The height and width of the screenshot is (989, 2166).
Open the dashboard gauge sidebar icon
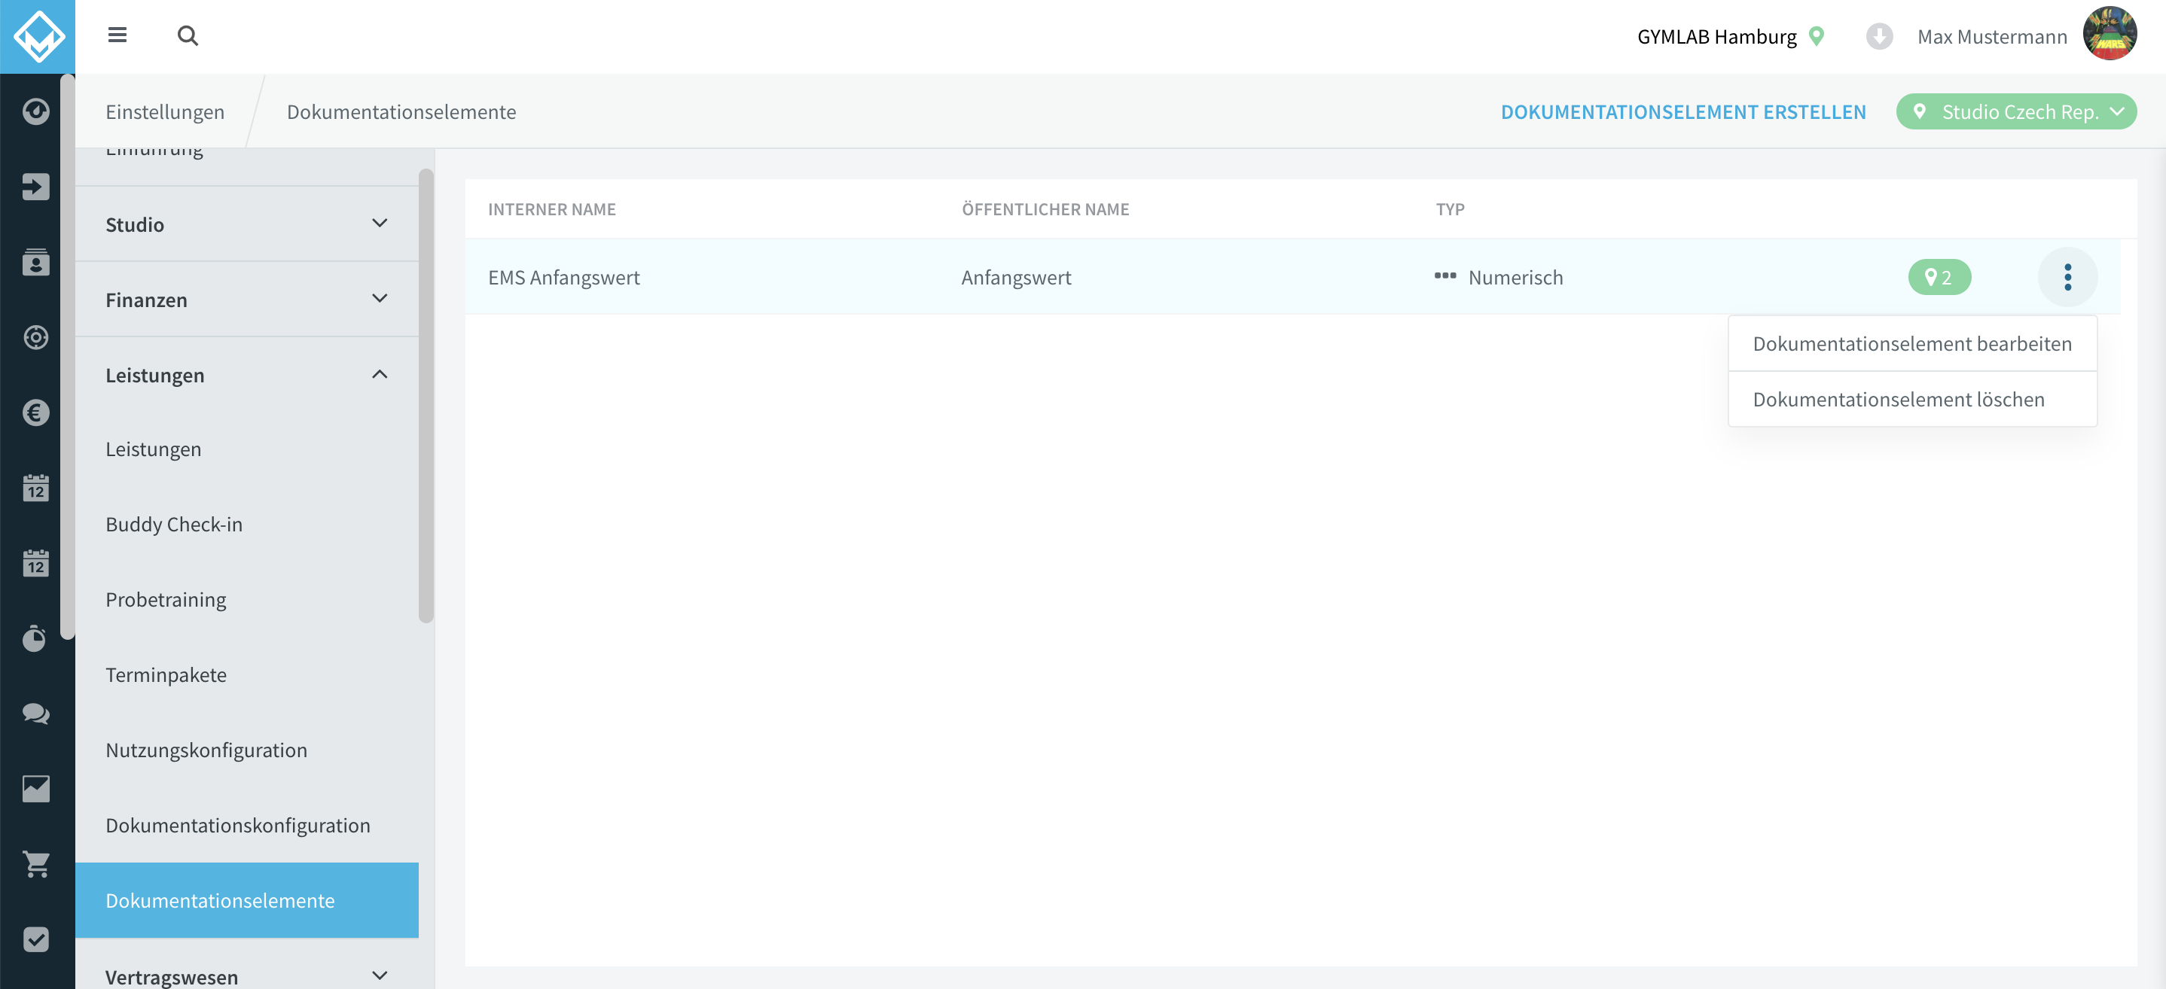coord(35,111)
